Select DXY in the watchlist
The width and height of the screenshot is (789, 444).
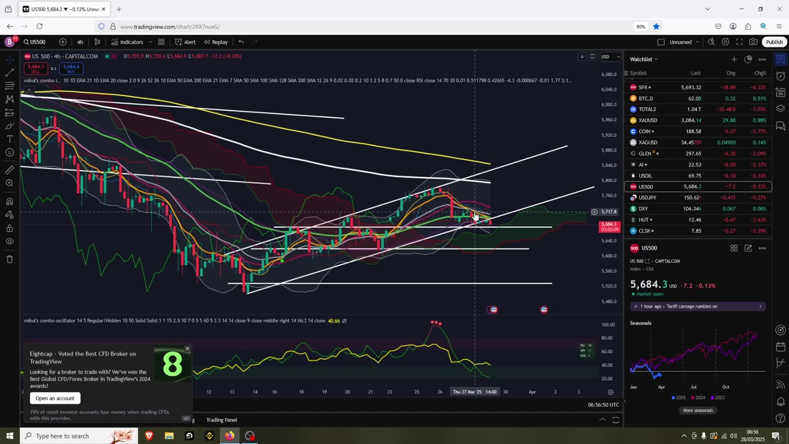coord(698,209)
